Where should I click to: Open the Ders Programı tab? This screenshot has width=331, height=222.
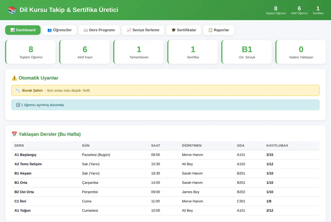pos(99,30)
